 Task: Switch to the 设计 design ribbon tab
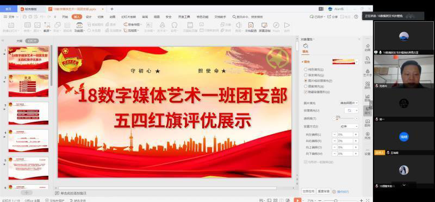(x=89, y=17)
